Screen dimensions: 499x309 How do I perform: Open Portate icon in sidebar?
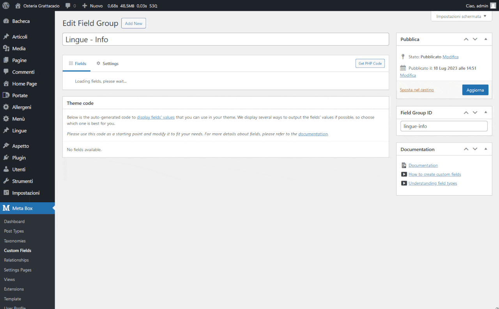(x=6, y=95)
